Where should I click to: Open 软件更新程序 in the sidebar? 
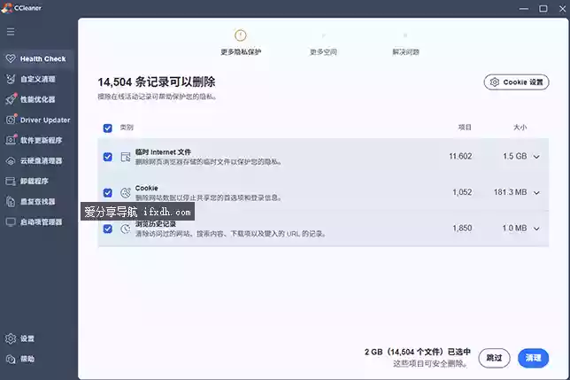37,140
